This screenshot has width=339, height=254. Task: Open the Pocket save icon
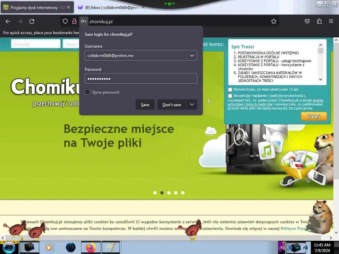click(x=307, y=21)
